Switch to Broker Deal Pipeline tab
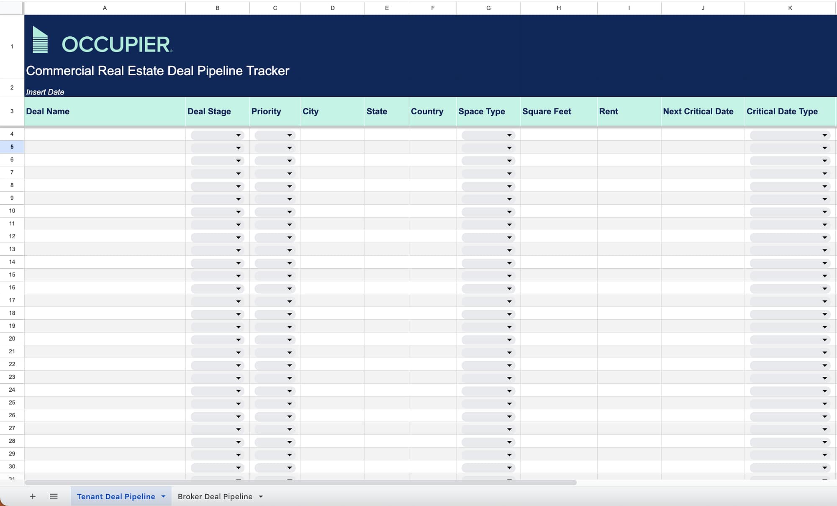This screenshot has height=506, width=837. 215,497
